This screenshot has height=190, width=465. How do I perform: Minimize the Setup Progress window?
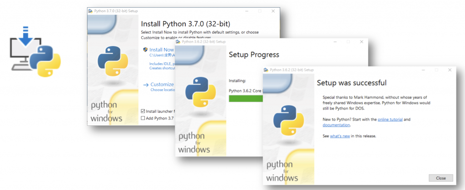coord(335,42)
